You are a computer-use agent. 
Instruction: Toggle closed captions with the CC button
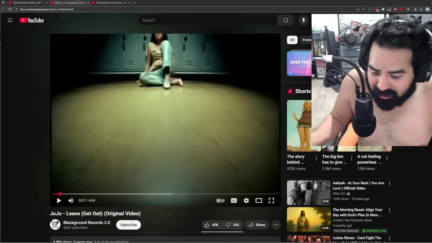click(234, 200)
